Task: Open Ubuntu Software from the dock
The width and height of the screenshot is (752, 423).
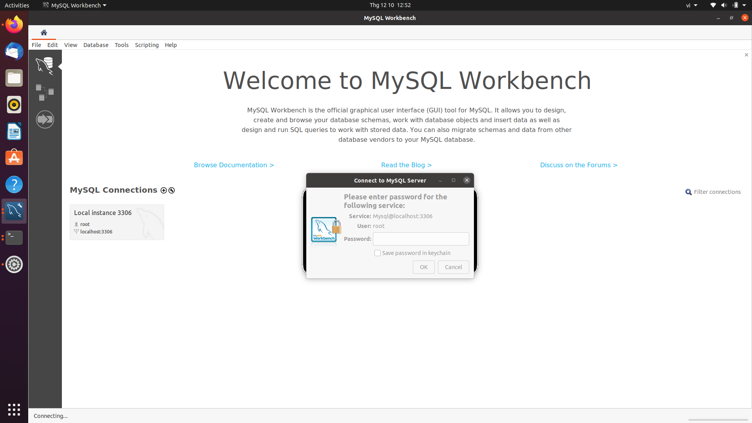Action: 14,157
